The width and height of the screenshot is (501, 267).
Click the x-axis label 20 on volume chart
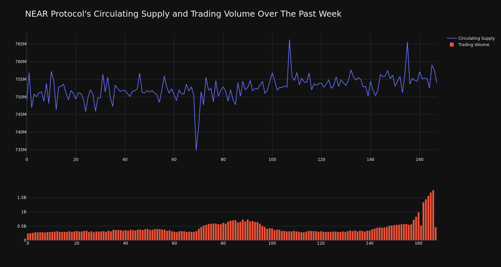(77, 243)
